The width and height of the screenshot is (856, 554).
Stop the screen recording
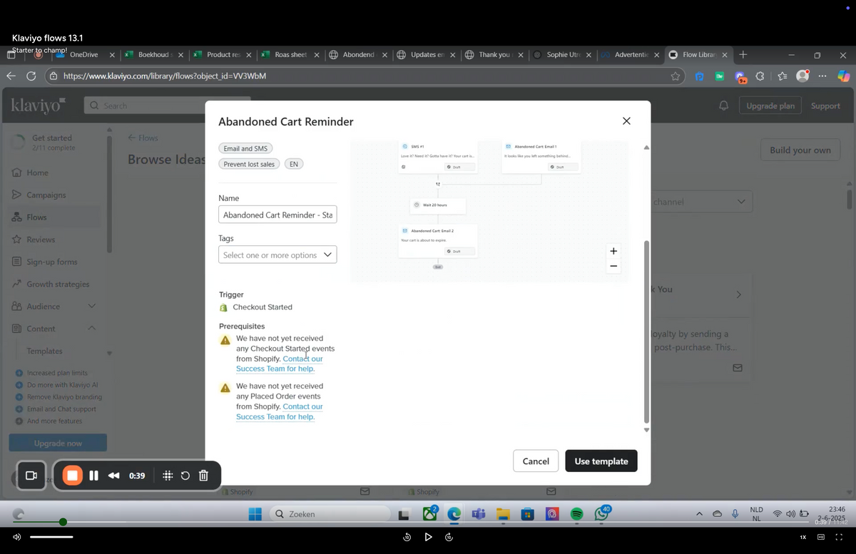pos(72,476)
